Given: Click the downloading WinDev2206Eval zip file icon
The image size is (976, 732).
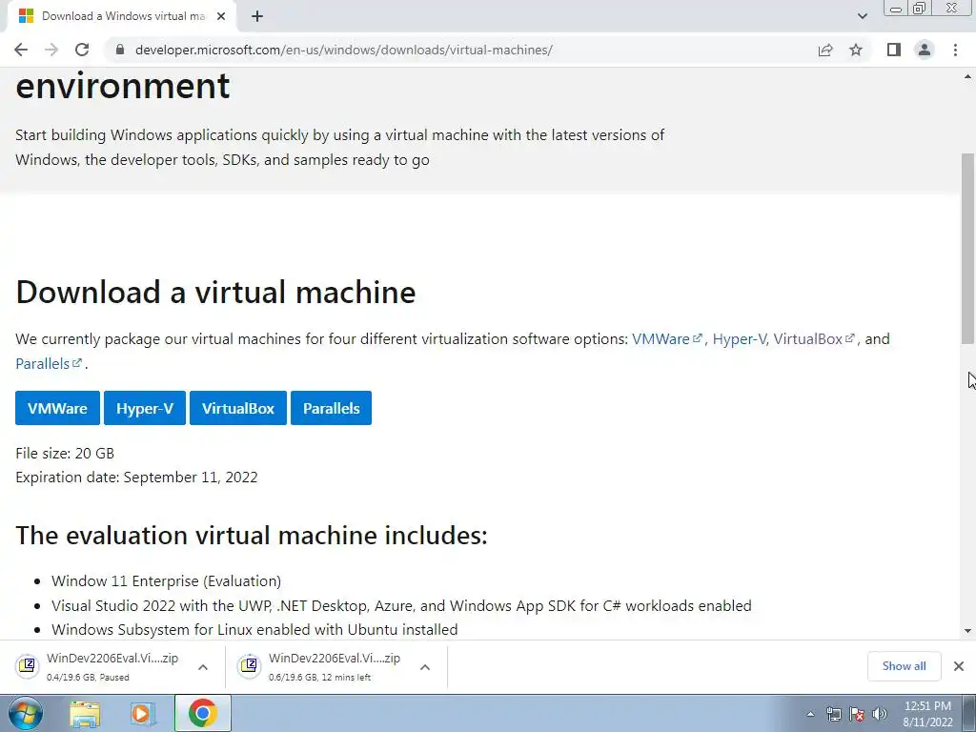Looking at the screenshot, I should 249,666.
